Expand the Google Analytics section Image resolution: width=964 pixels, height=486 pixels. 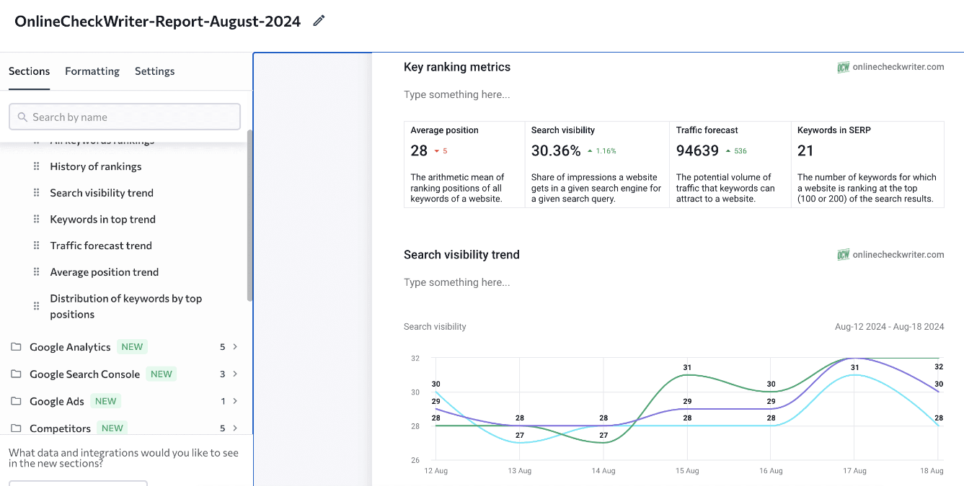tap(236, 346)
